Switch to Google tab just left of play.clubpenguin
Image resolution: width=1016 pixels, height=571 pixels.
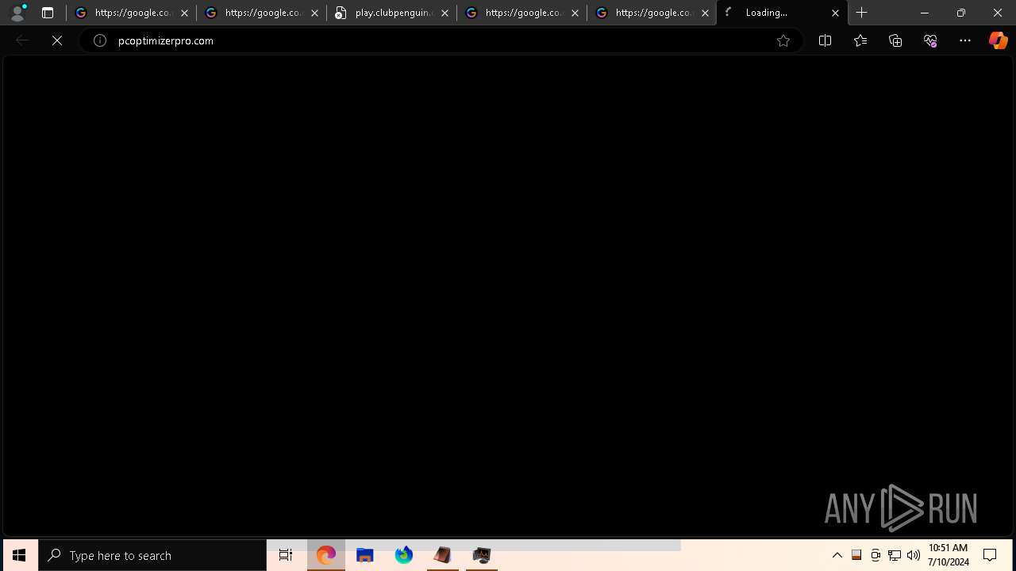262,13
